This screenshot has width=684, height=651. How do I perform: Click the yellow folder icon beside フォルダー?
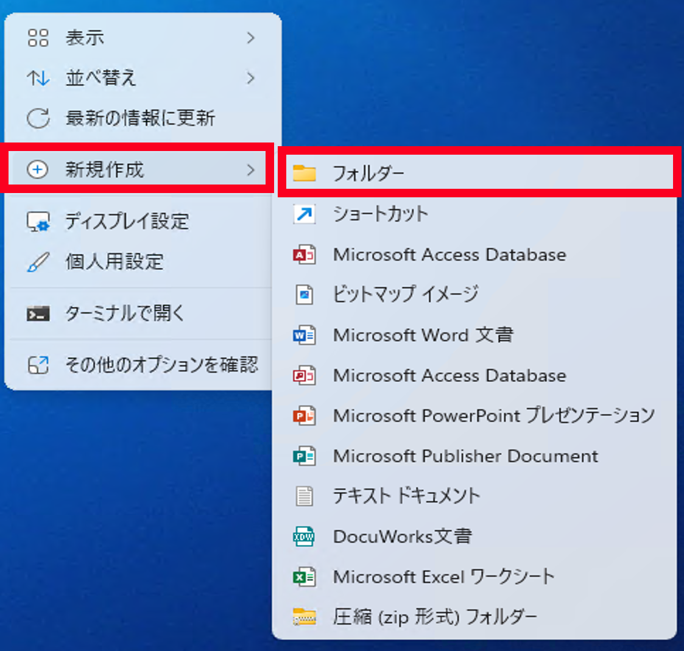(304, 174)
